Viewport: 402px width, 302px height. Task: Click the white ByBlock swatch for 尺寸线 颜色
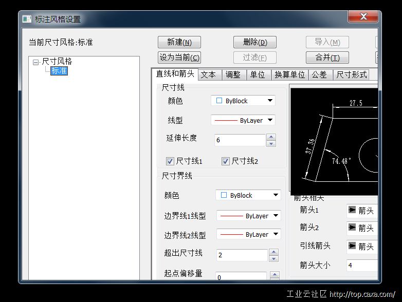[x=219, y=101]
